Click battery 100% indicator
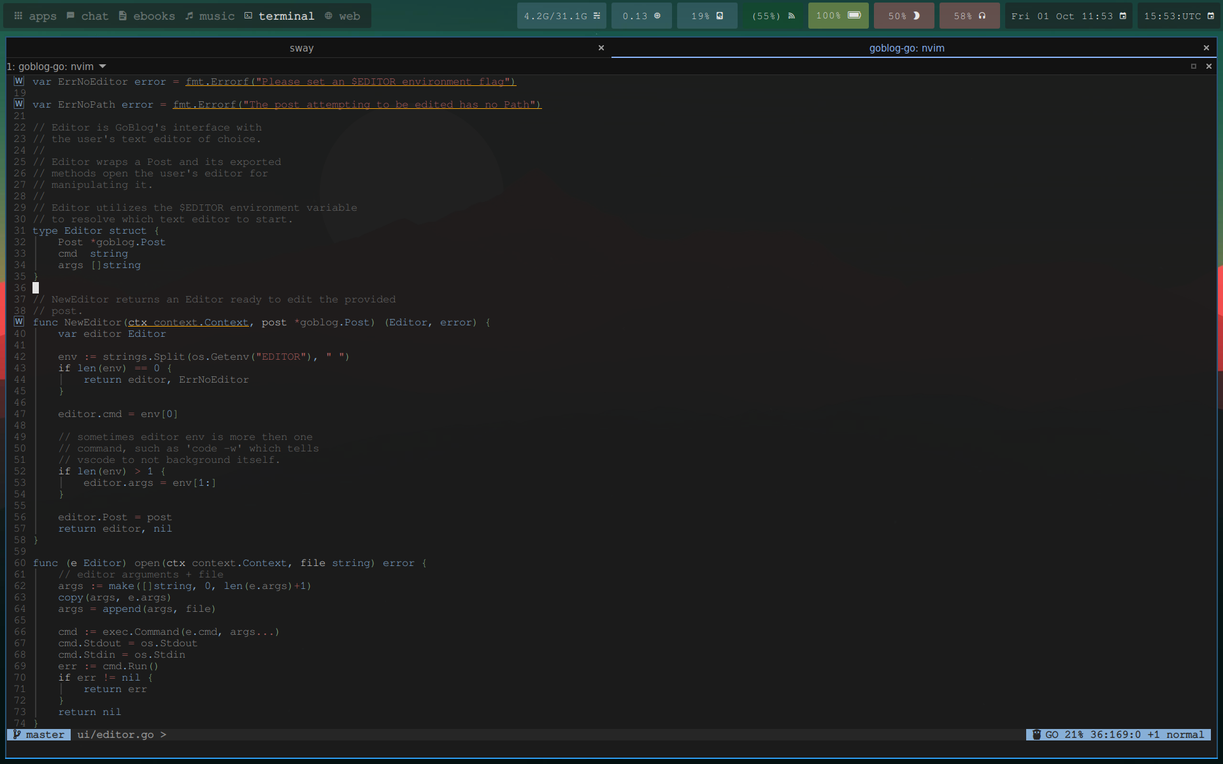1223x764 pixels. tap(838, 16)
